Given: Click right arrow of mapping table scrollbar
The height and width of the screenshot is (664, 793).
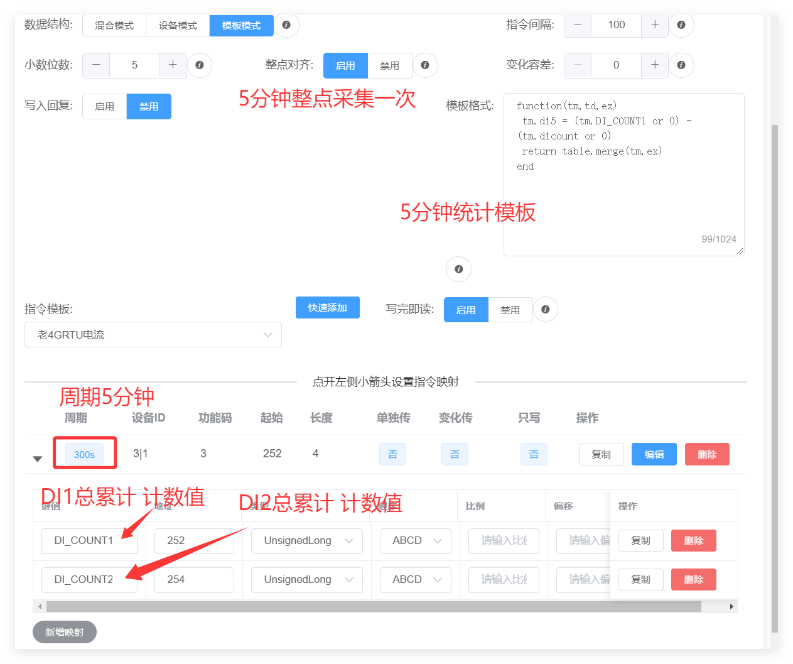Looking at the screenshot, I should tap(731, 607).
